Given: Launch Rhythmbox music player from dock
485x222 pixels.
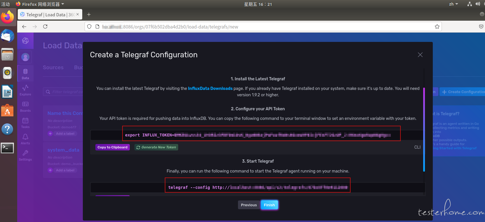Looking at the screenshot, I should (7, 73).
